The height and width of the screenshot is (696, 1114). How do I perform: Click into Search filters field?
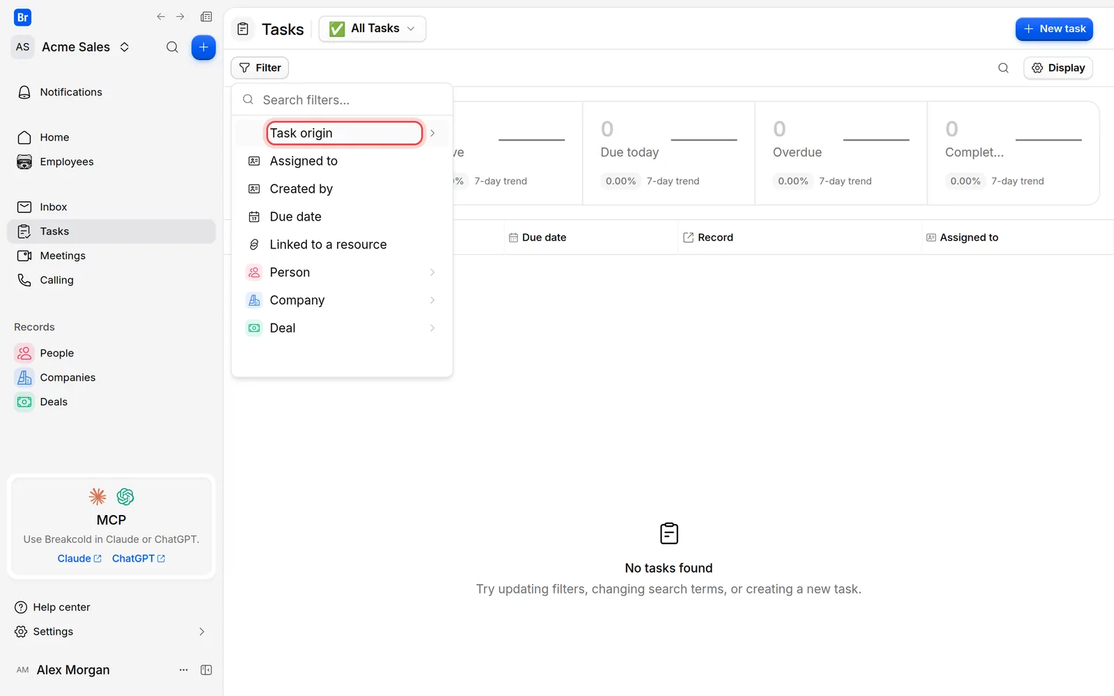point(342,100)
